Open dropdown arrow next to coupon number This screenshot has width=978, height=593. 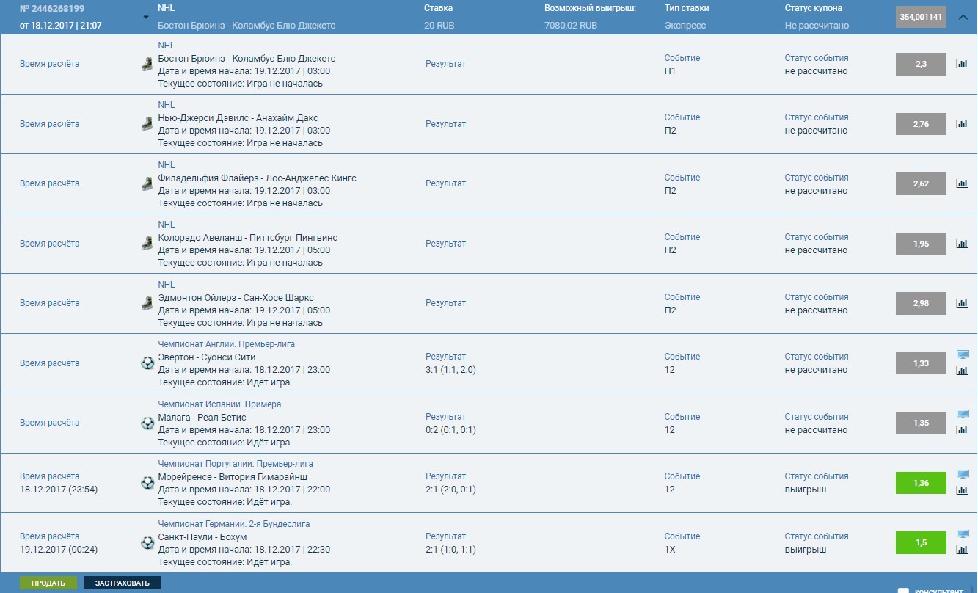pos(146,18)
